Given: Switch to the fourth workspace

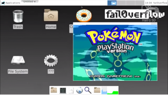Looking at the screenshot, I should point(140,3).
